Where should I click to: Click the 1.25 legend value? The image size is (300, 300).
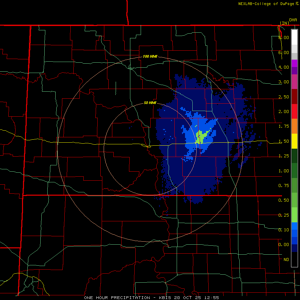tap(284, 156)
